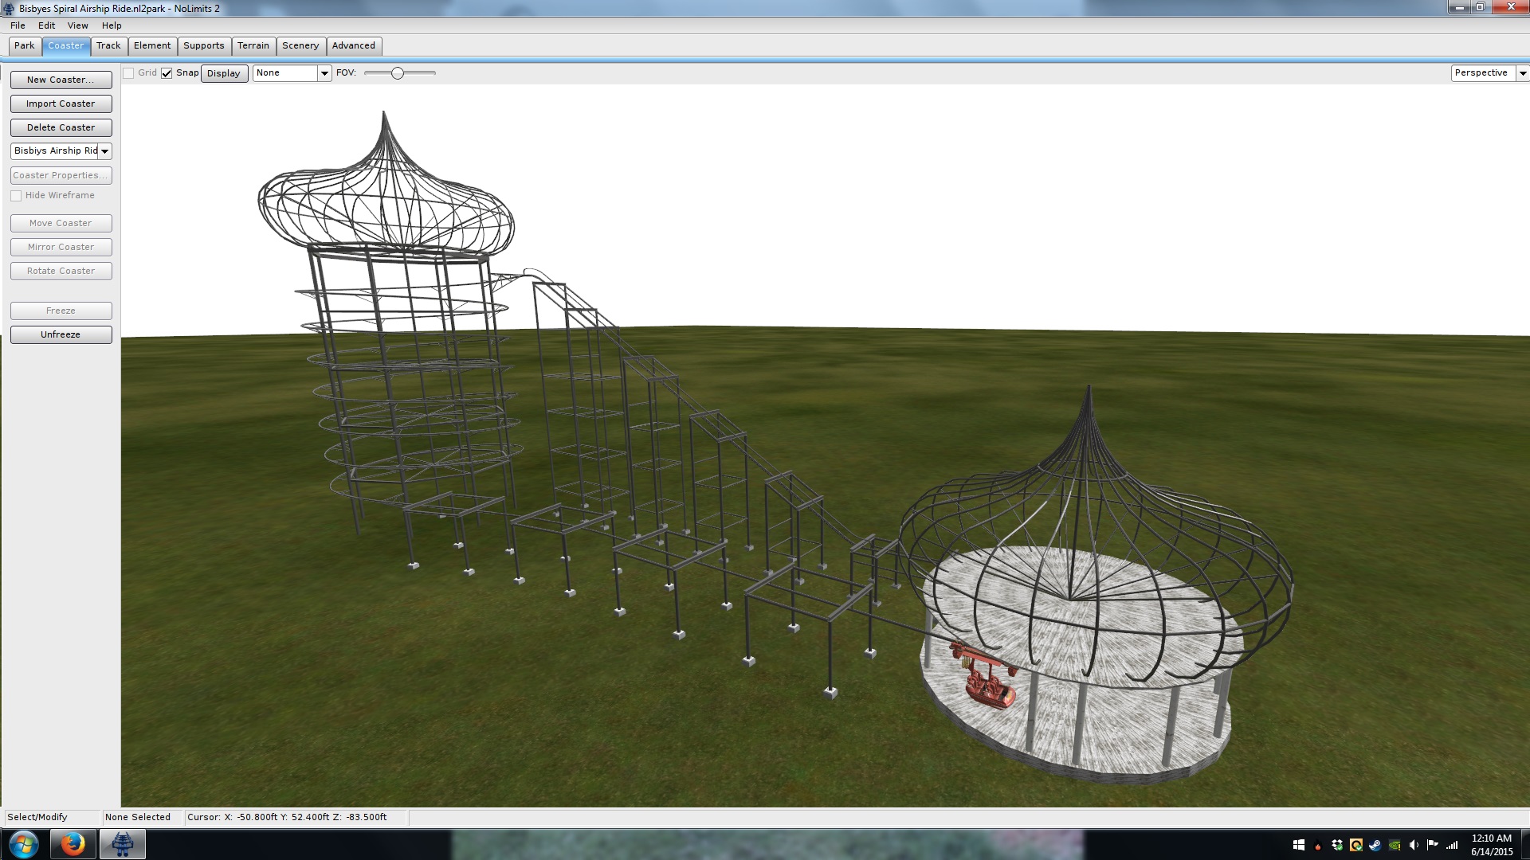Image resolution: width=1530 pixels, height=860 pixels.
Task: Open the coaster selection dropdown
Action: click(104, 151)
